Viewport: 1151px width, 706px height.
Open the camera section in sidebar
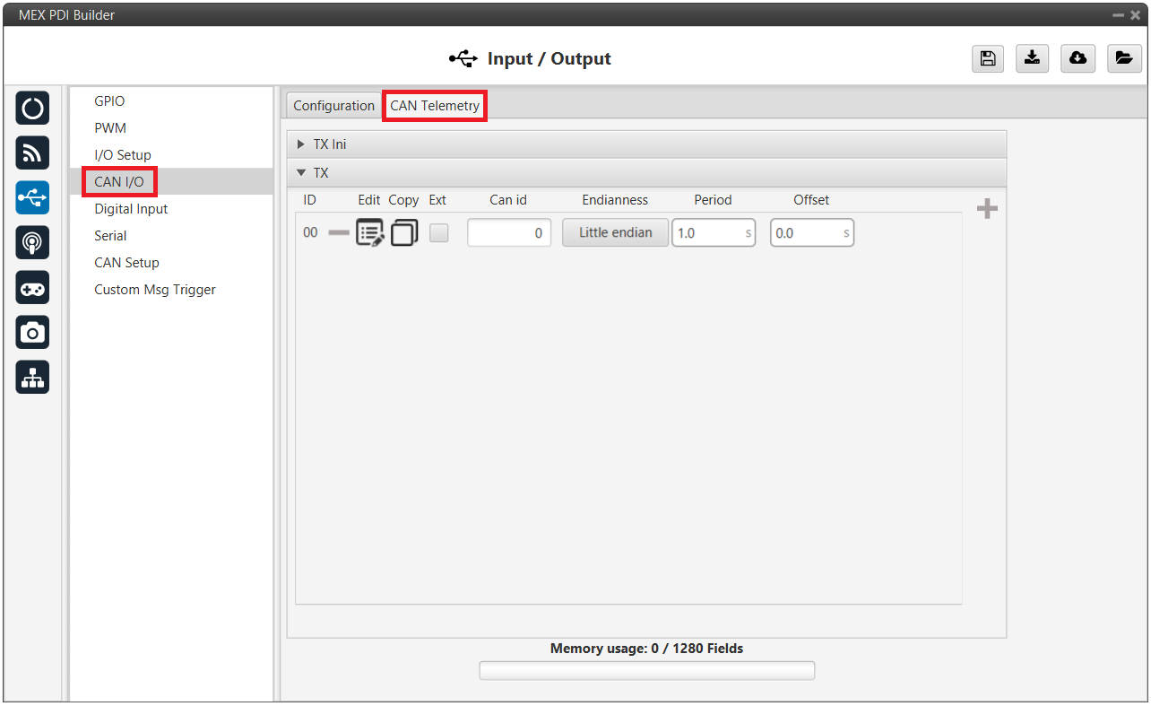[32, 333]
